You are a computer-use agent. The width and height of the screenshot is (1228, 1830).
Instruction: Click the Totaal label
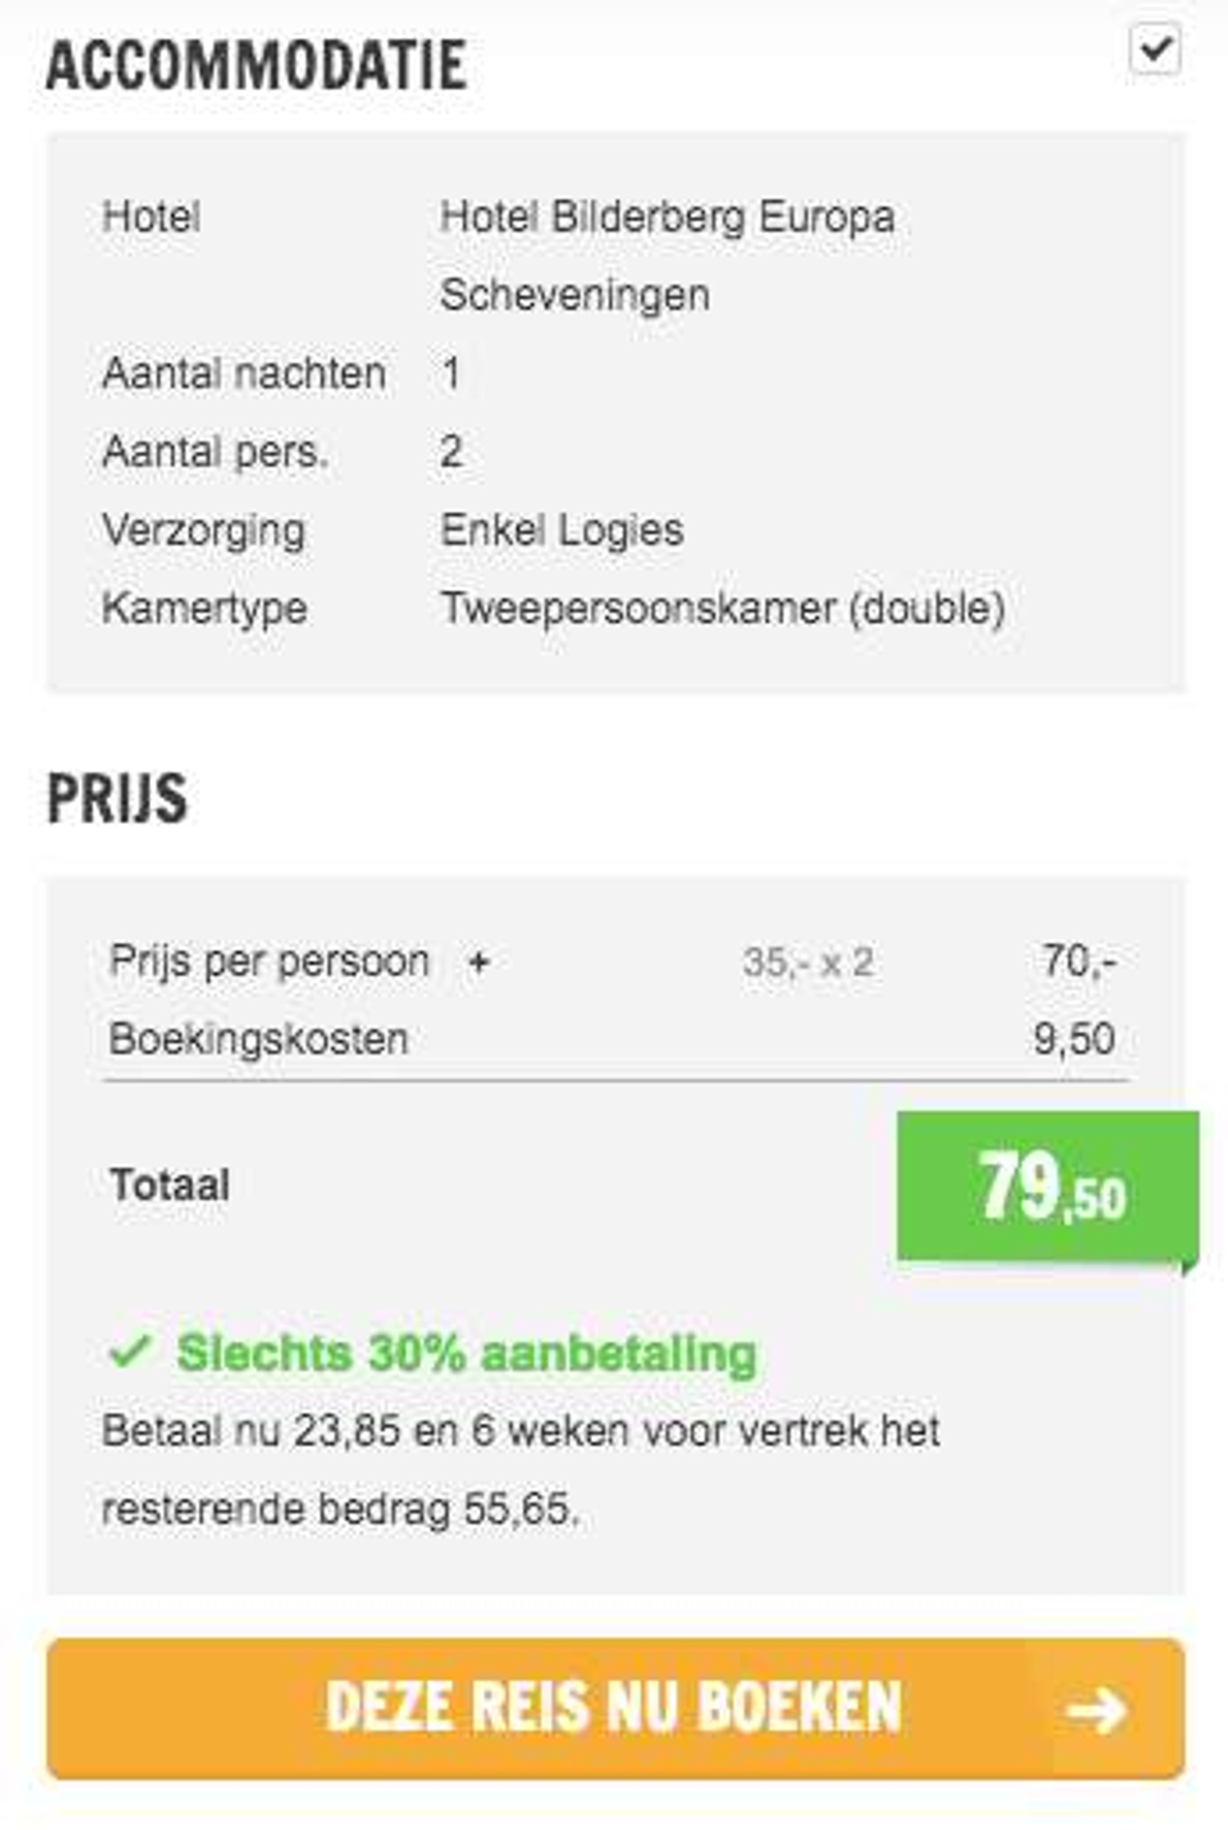170,1184
